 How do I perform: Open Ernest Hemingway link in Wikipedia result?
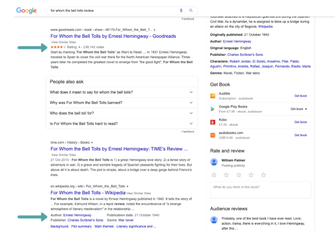coord(77,215)
